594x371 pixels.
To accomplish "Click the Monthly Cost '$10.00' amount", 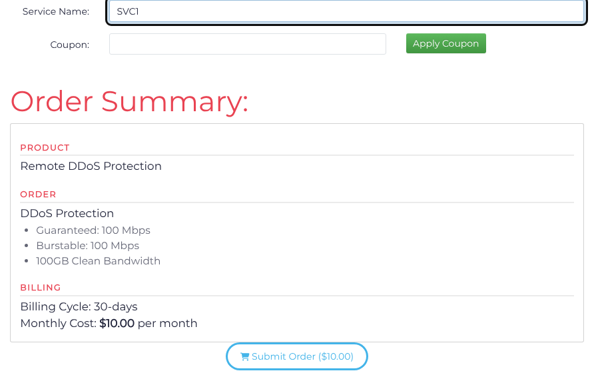I will click(x=117, y=323).
